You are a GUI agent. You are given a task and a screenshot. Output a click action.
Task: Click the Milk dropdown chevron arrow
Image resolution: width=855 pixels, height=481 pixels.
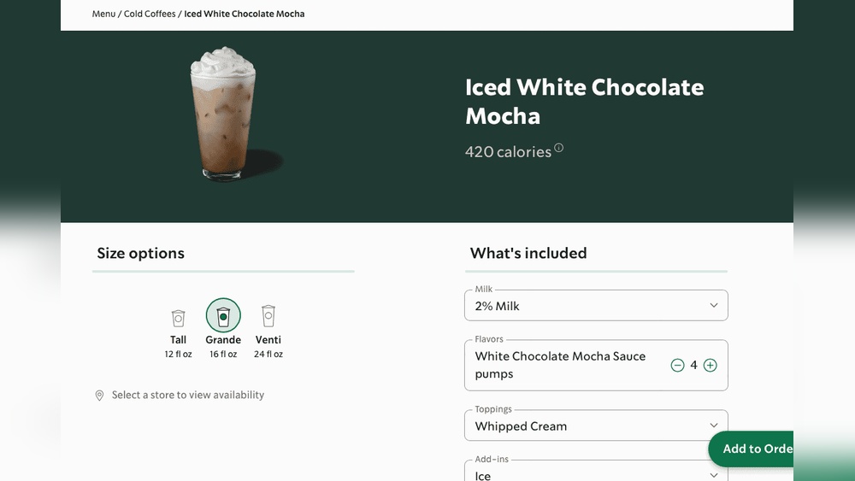pos(714,306)
